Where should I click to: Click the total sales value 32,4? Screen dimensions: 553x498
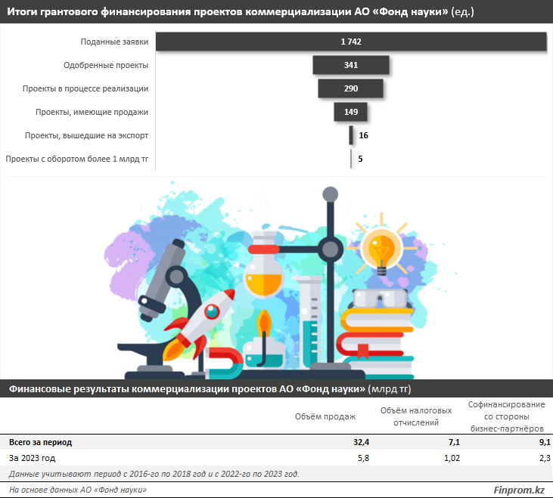pyautogui.click(x=361, y=442)
